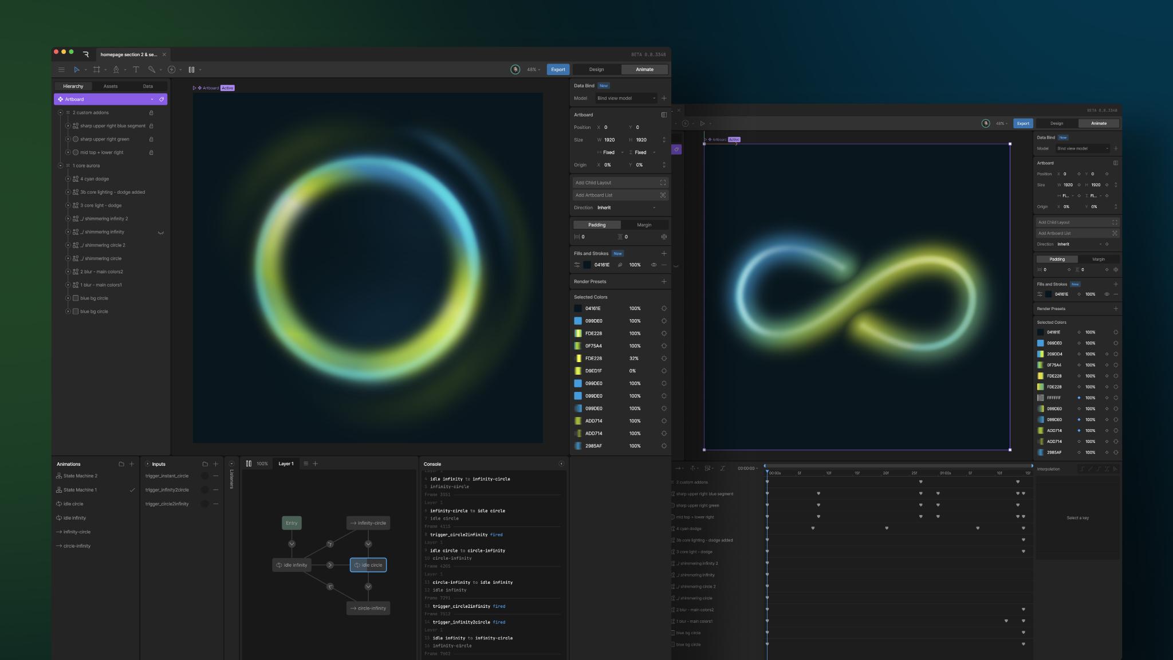The width and height of the screenshot is (1173, 660).
Task: Toggle the trigger_instant_circle input
Action: pyautogui.click(x=204, y=476)
